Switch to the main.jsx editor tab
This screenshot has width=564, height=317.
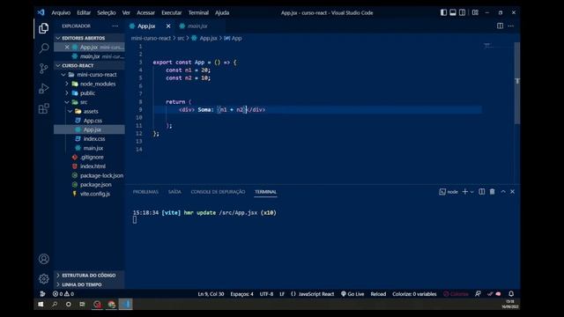pyautogui.click(x=197, y=26)
